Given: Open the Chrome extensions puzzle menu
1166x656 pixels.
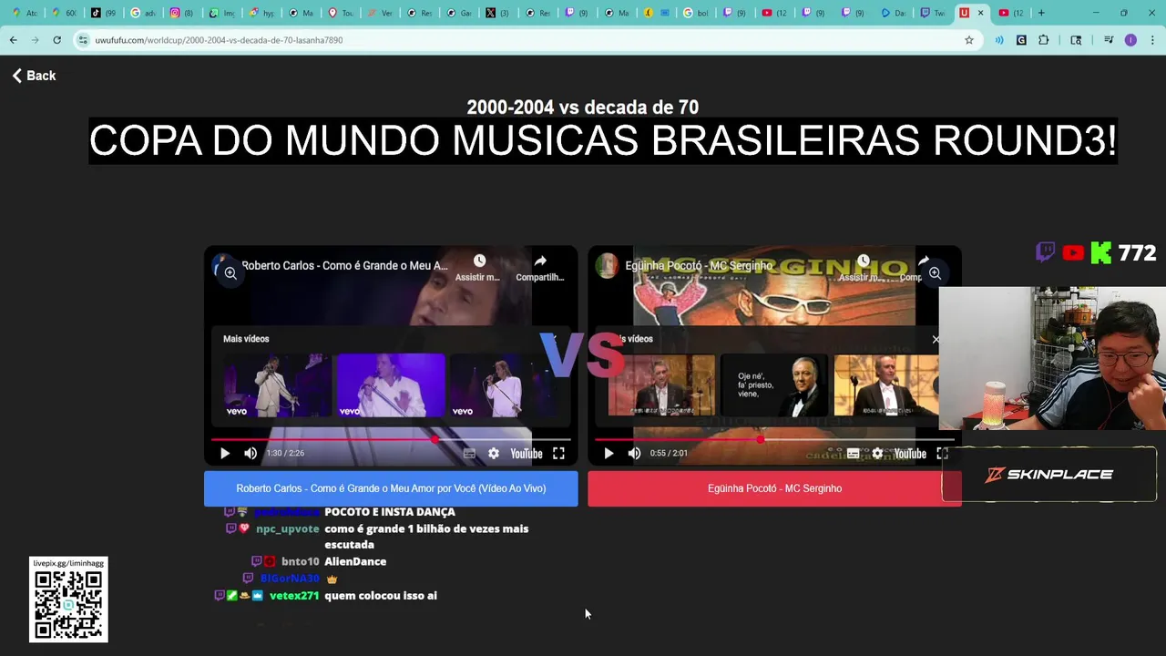Looking at the screenshot, I should click(x=1044, y=40).
